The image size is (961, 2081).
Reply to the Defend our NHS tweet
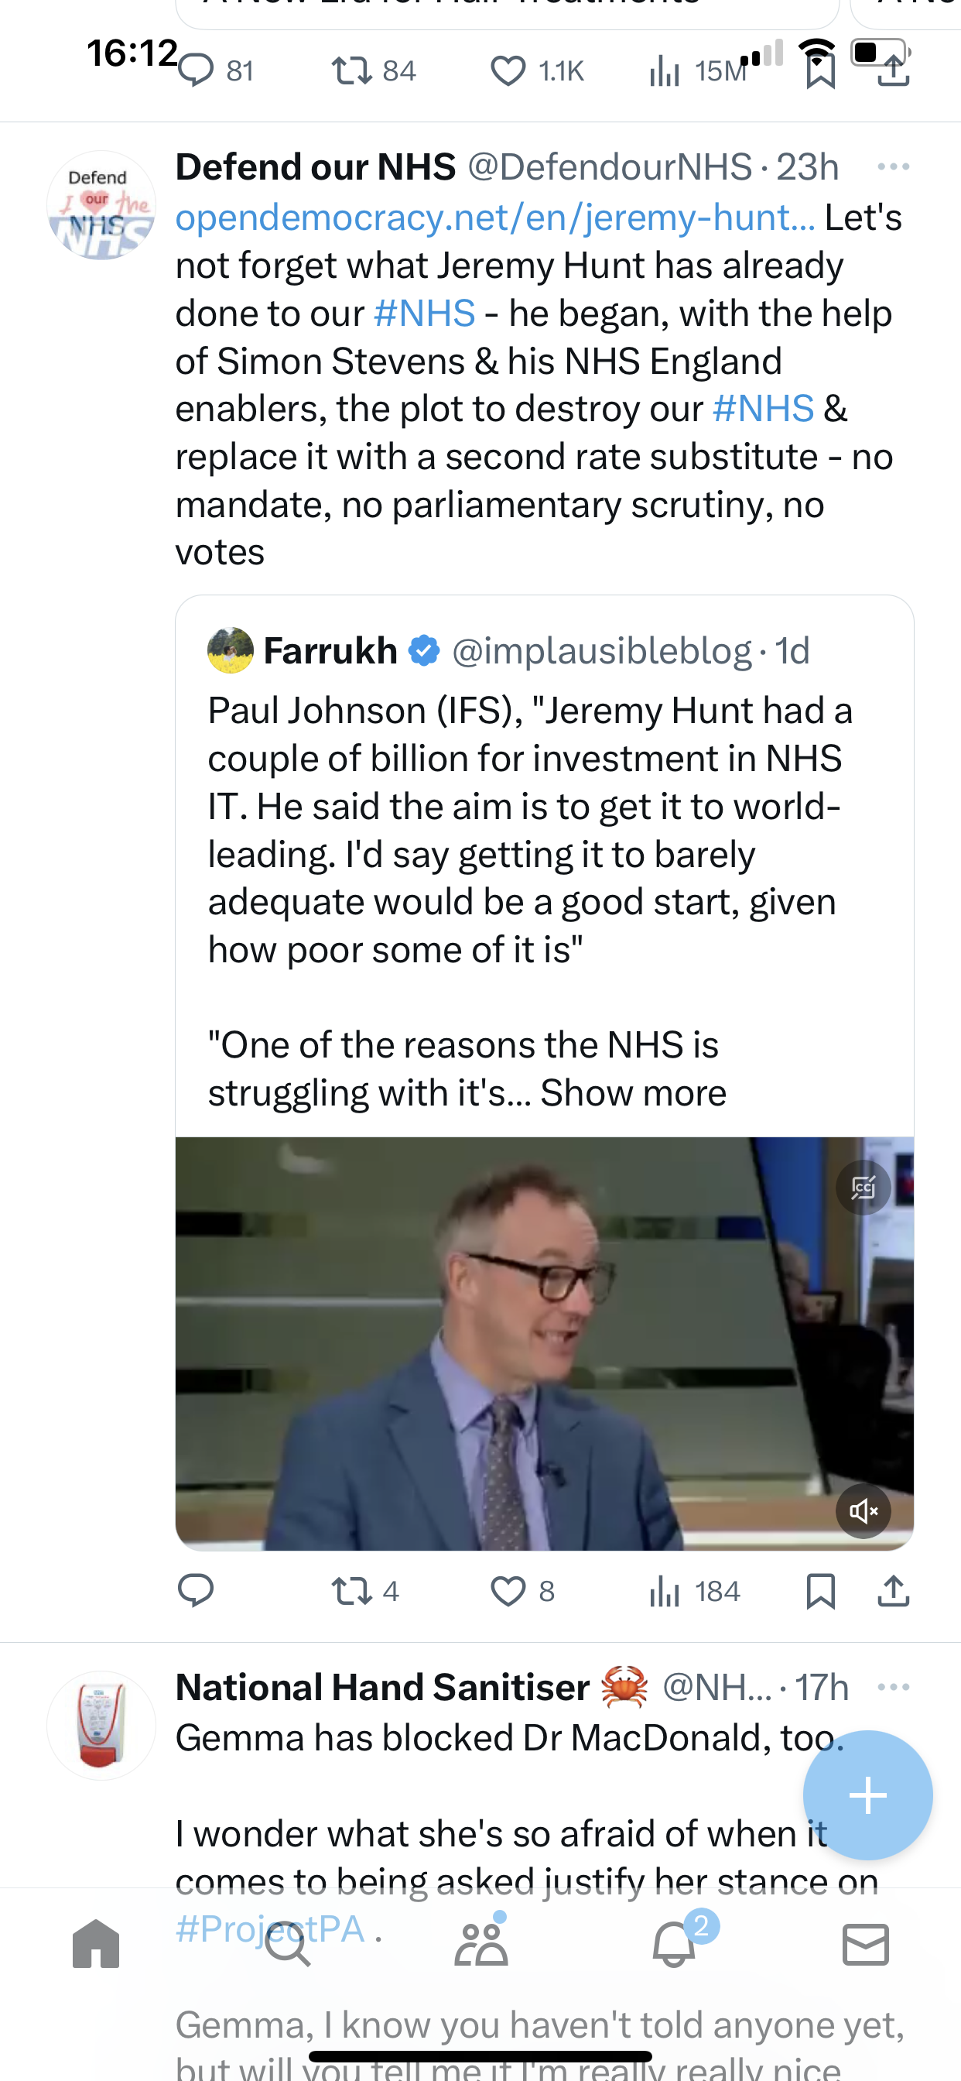tap(196, 1590)
